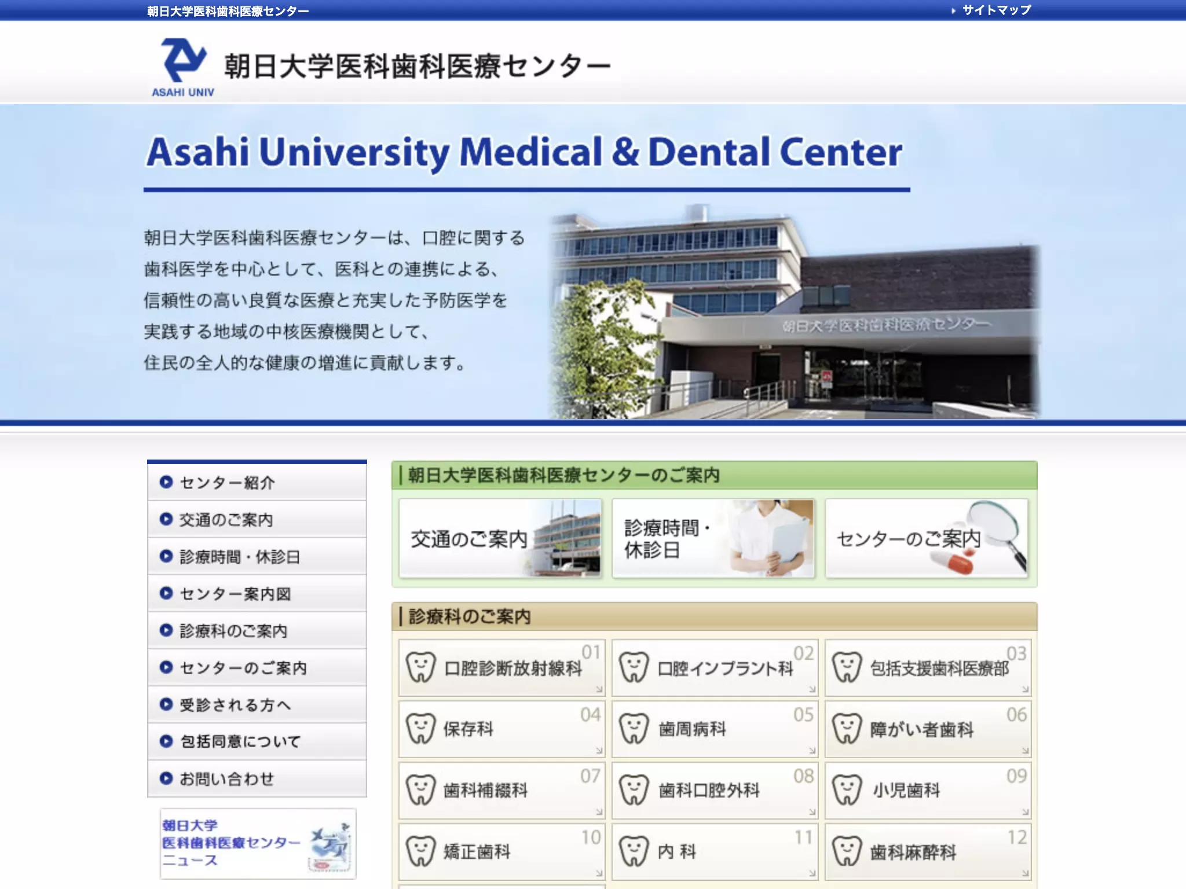Click the tooth icon beside 歯科補綴科
Image resolution: width=1186 pixels, height=889 pixels.
(x=420, y=790)
